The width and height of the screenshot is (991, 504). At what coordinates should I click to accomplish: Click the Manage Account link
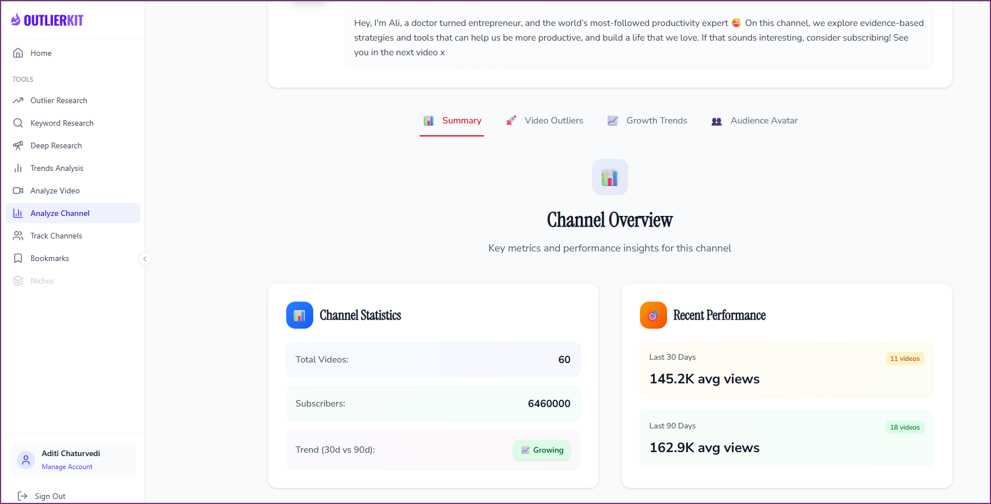tap(67, 467)
